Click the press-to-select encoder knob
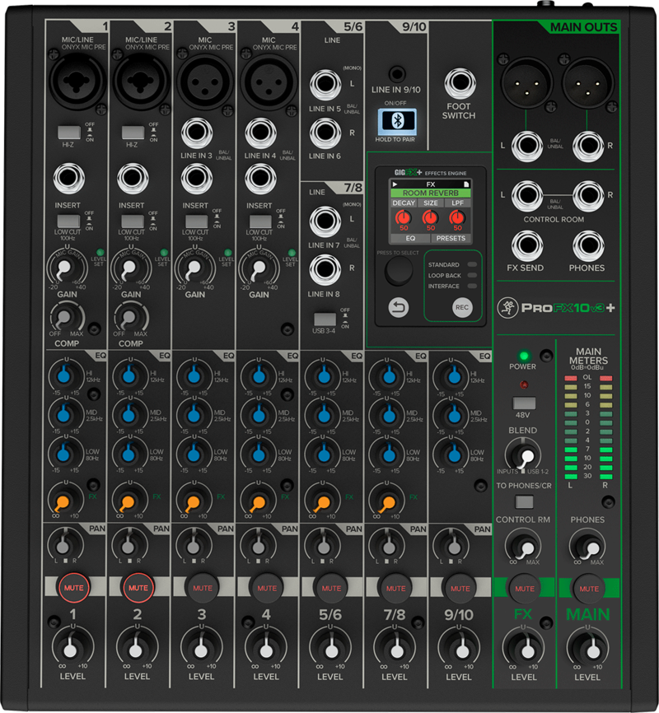The width and height of the screenshot is (659, 713). pyautogui.click(x=398, y=271)
